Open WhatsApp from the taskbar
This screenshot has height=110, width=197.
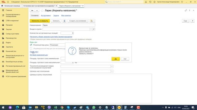(94, 107)
